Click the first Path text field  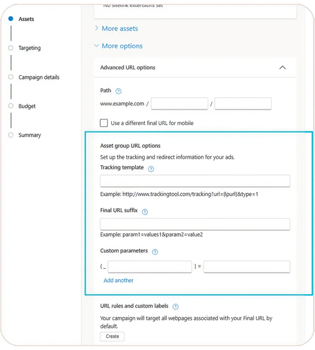(x=179, y=104)
